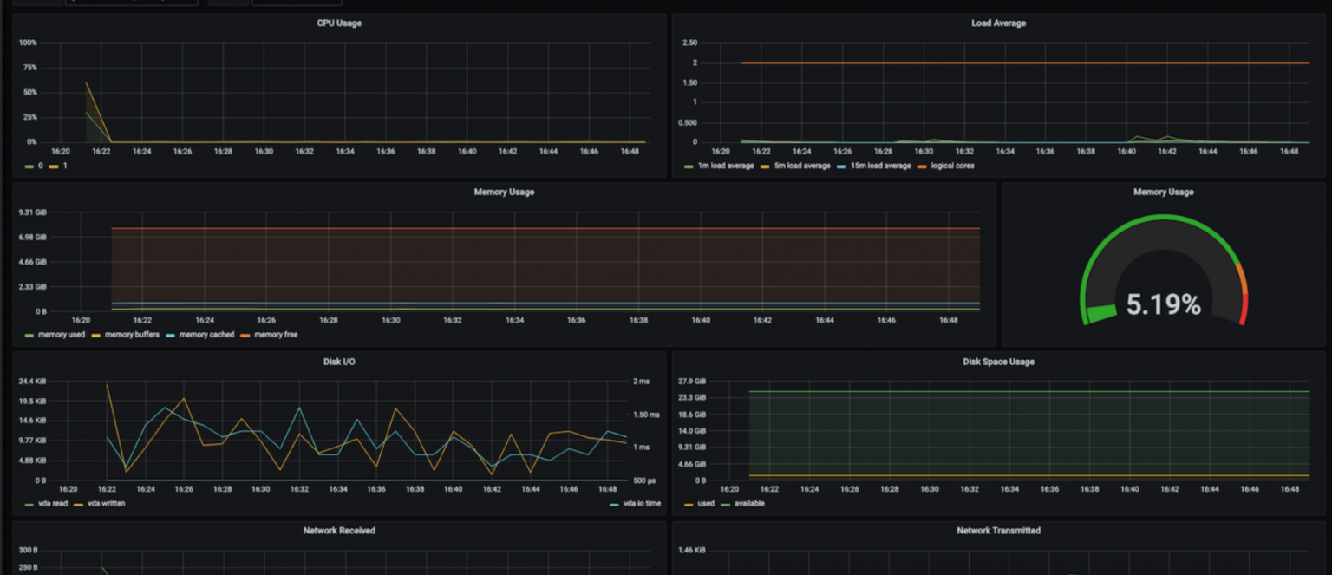
Task: Open the Load Average panel title menu
Action: (x=998, y=23)
